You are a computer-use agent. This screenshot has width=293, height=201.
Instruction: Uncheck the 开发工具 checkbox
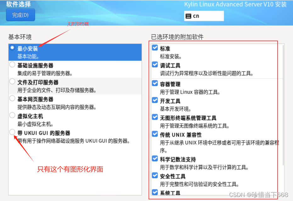coord(155,100)
